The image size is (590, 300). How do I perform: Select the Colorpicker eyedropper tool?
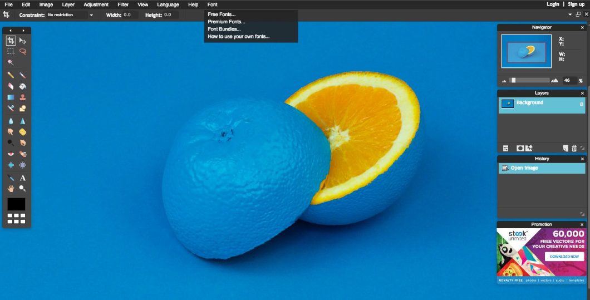(11, 178)
